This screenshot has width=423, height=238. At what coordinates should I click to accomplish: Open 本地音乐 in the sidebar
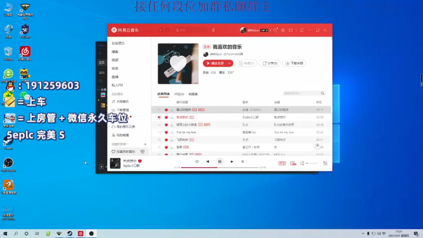[121, 102]
